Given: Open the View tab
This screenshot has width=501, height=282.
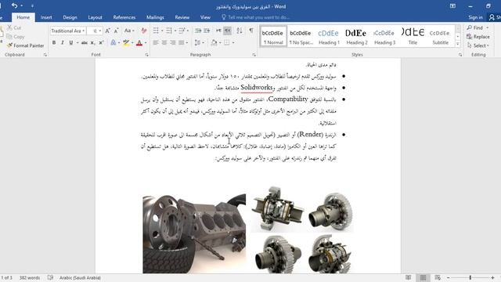Looking at the screenshot, I should (205, 17).
